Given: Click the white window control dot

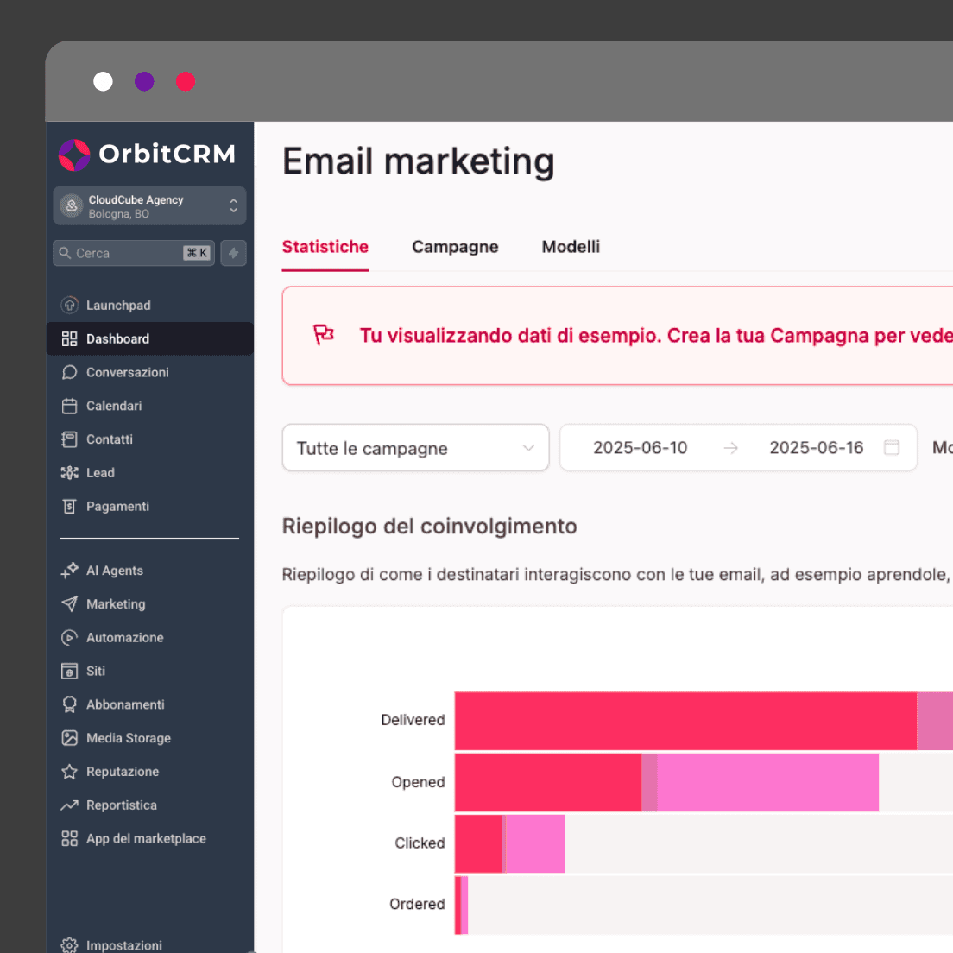Looking at the screenshot, I should coord(104,81).
